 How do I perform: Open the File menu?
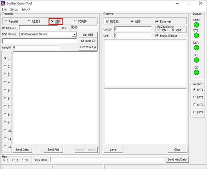pos(5,9)
